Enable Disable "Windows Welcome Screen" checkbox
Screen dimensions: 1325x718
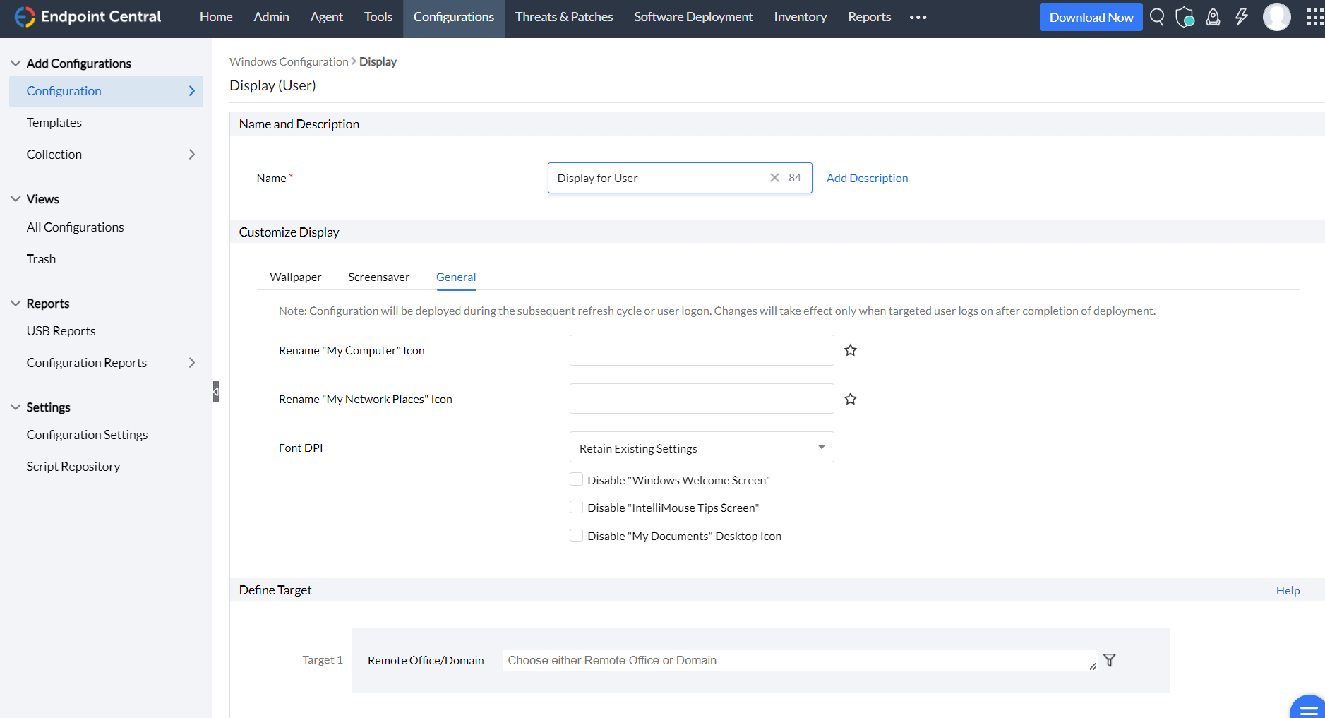click(577, 480)
